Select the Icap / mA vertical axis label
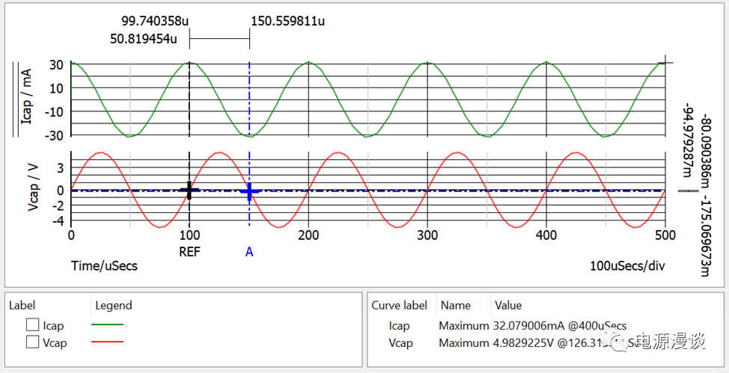Viewport: 729px width, 373px height. tap(27, 99)
